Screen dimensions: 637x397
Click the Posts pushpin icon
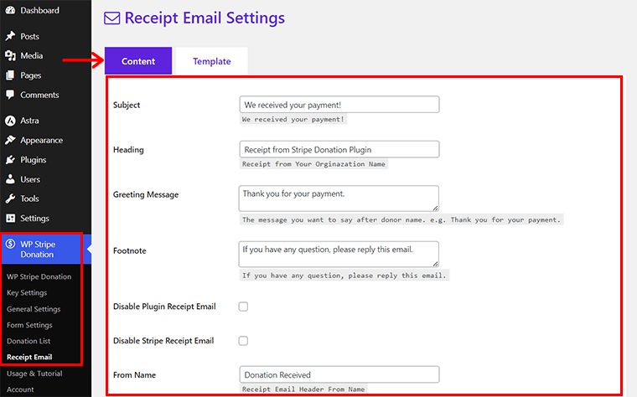tap(10, 36)
